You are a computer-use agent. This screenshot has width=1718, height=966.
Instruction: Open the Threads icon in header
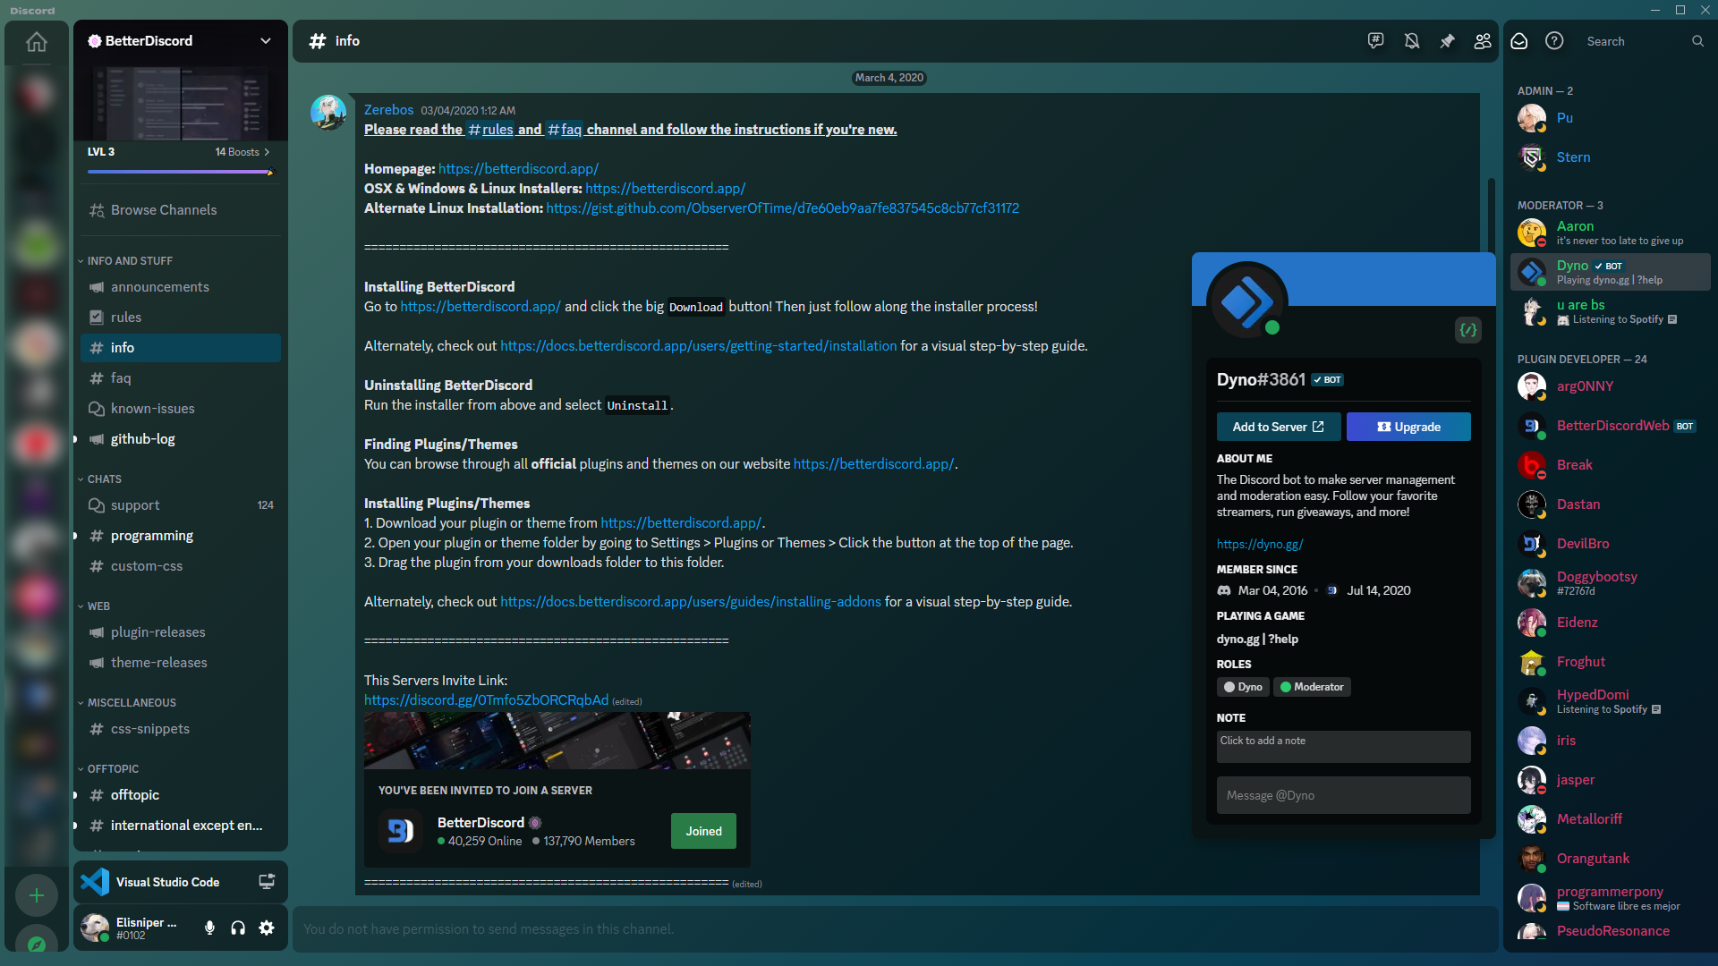(x=1376, y=41)
